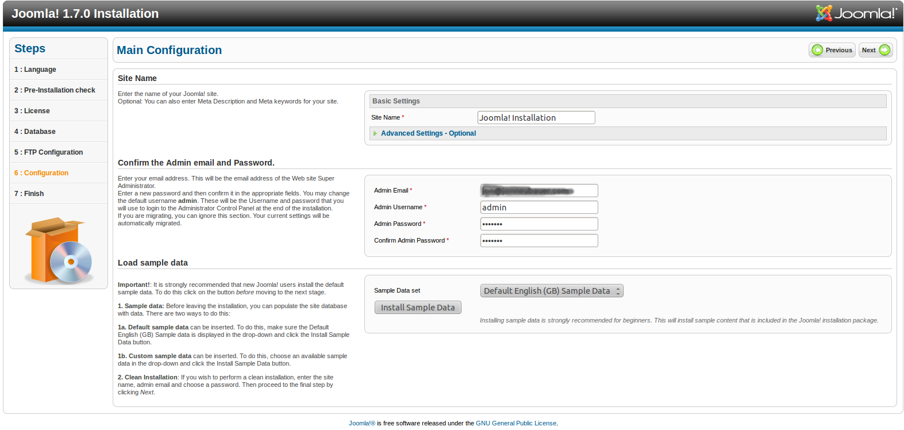This screenshot has width=904, height=430.
Task: Click the Install Sample Data button
Action: tap(418, 308)
